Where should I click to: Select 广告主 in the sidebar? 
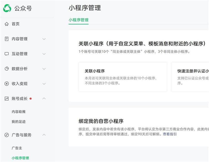tap(17, 148)
